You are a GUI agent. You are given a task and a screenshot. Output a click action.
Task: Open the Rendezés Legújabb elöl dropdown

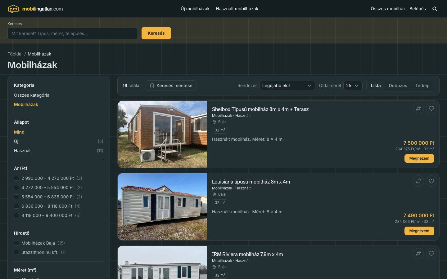point(287,86)
